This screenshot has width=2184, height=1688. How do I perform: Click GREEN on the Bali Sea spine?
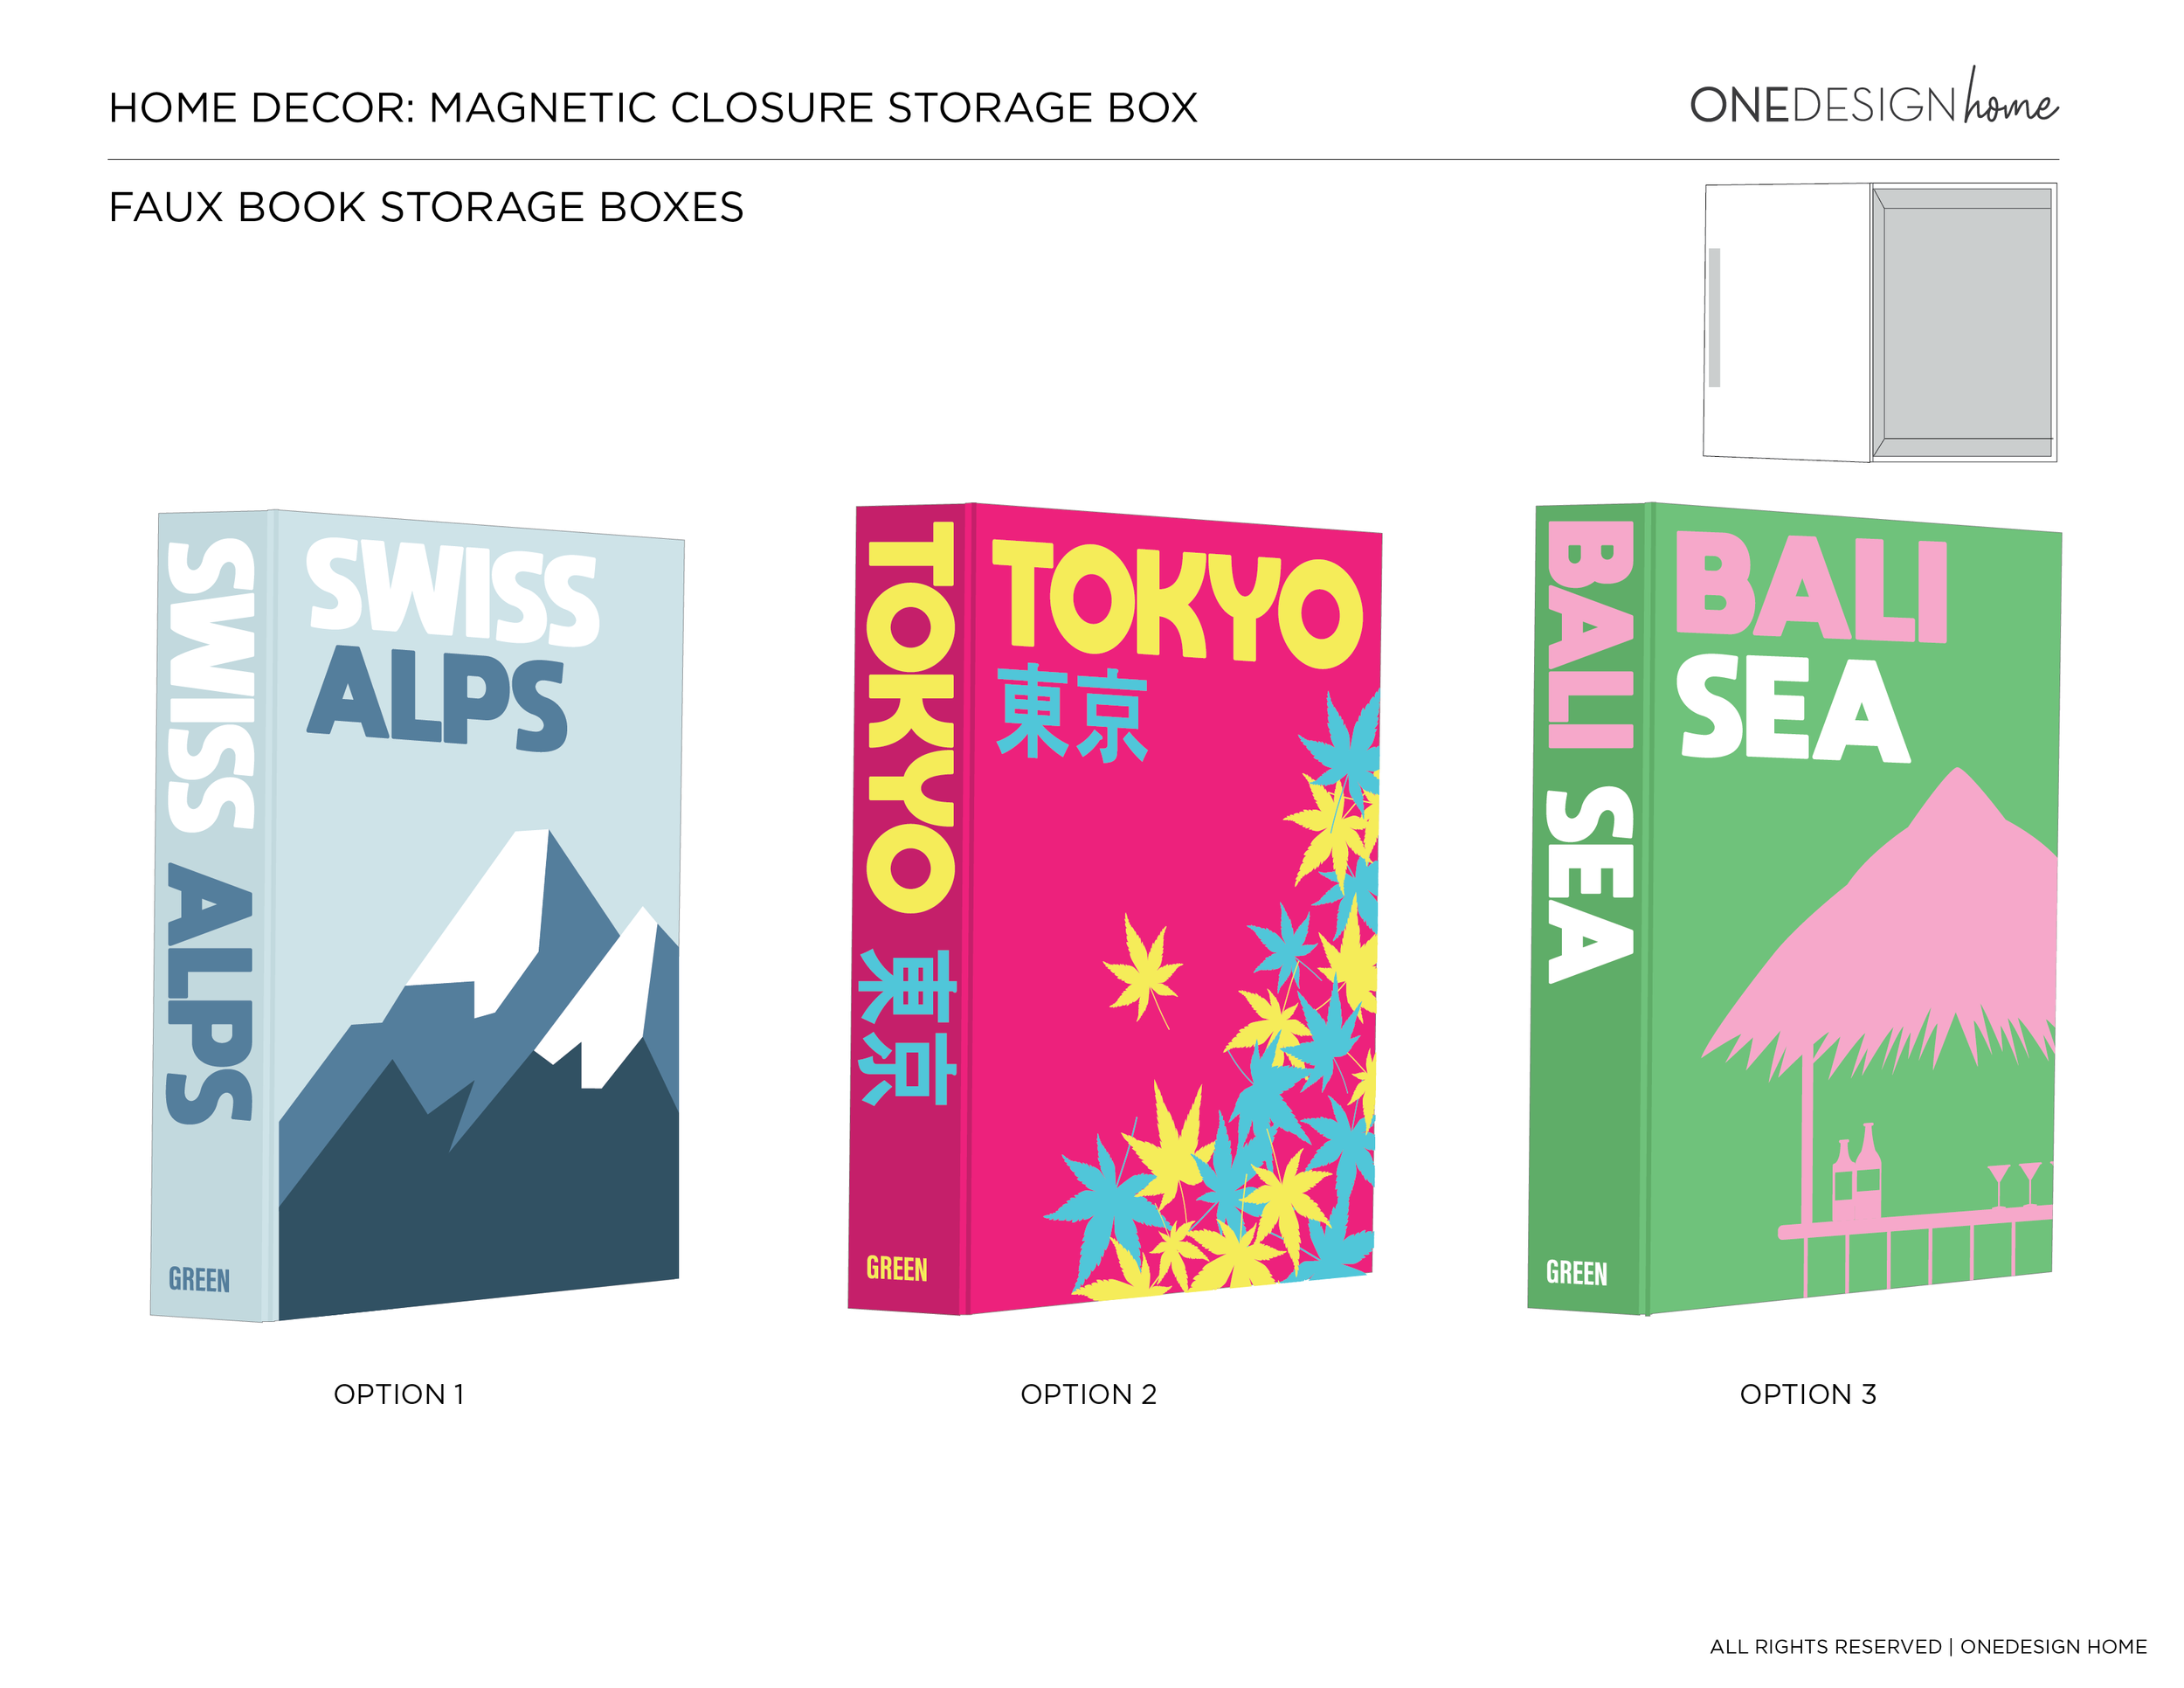point(1577,1273)
